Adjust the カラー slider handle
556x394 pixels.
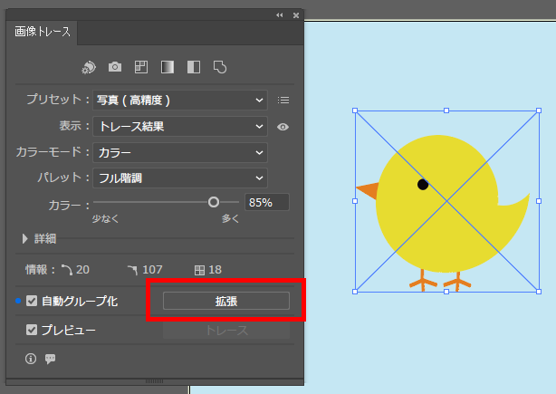click(214, 202)
